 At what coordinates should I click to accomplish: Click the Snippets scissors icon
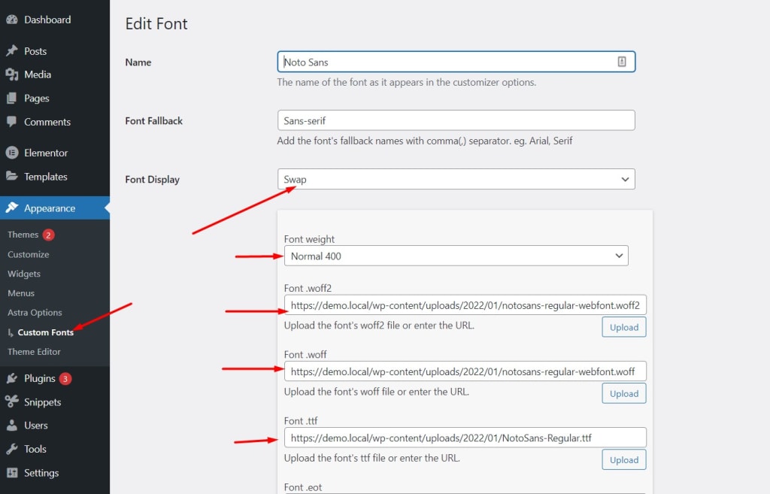coord(12,402)
